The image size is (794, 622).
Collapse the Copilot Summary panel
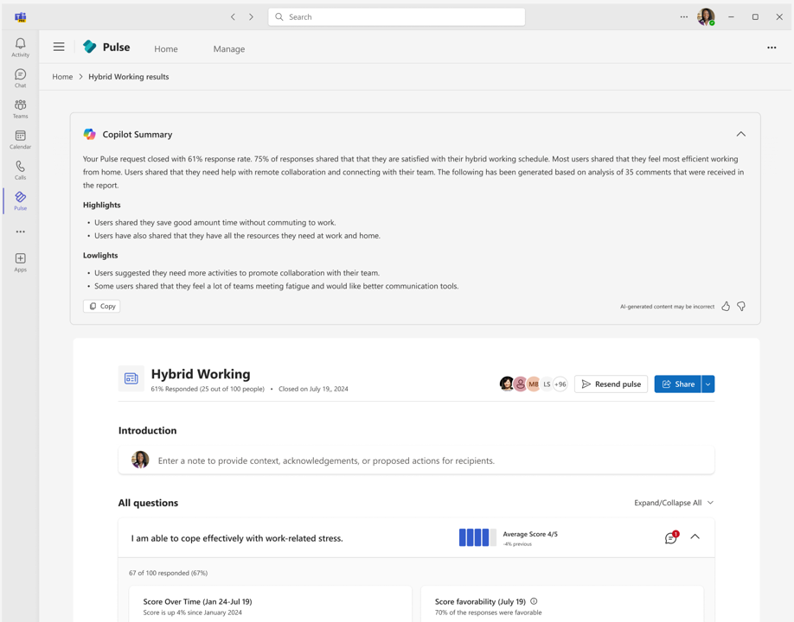[741, 134]
